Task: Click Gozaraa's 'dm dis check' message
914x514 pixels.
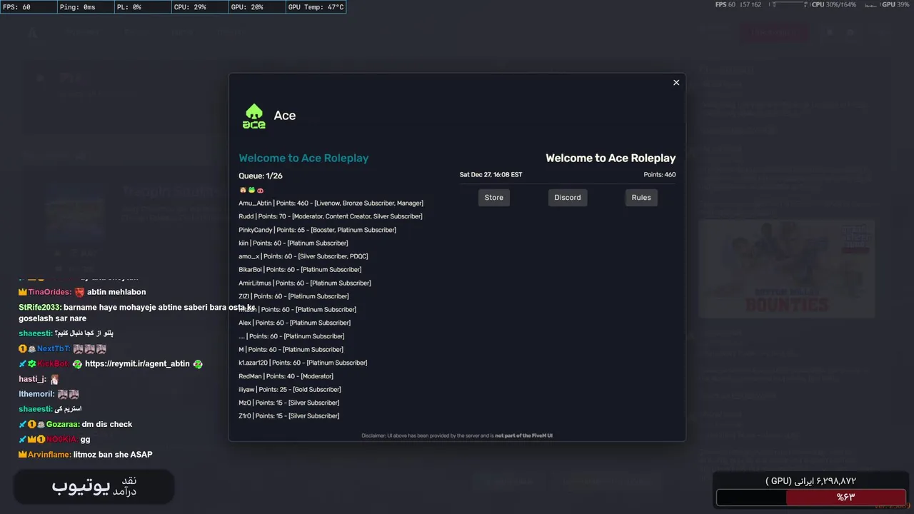Action: [x=76, y=425]
